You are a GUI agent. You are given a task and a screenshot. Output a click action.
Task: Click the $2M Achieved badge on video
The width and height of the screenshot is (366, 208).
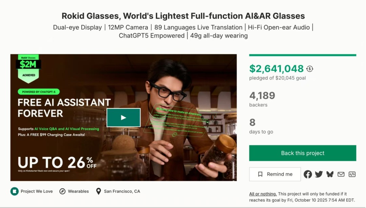point(28,68)
